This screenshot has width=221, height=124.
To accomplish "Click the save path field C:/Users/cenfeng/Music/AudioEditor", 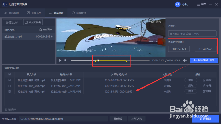I will pos(63,119).
